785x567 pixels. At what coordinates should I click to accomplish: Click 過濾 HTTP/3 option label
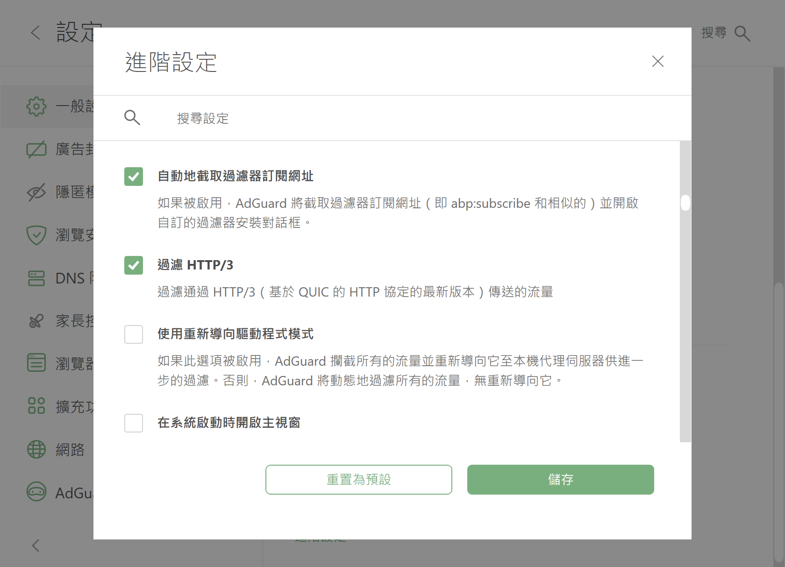point(195,265)
